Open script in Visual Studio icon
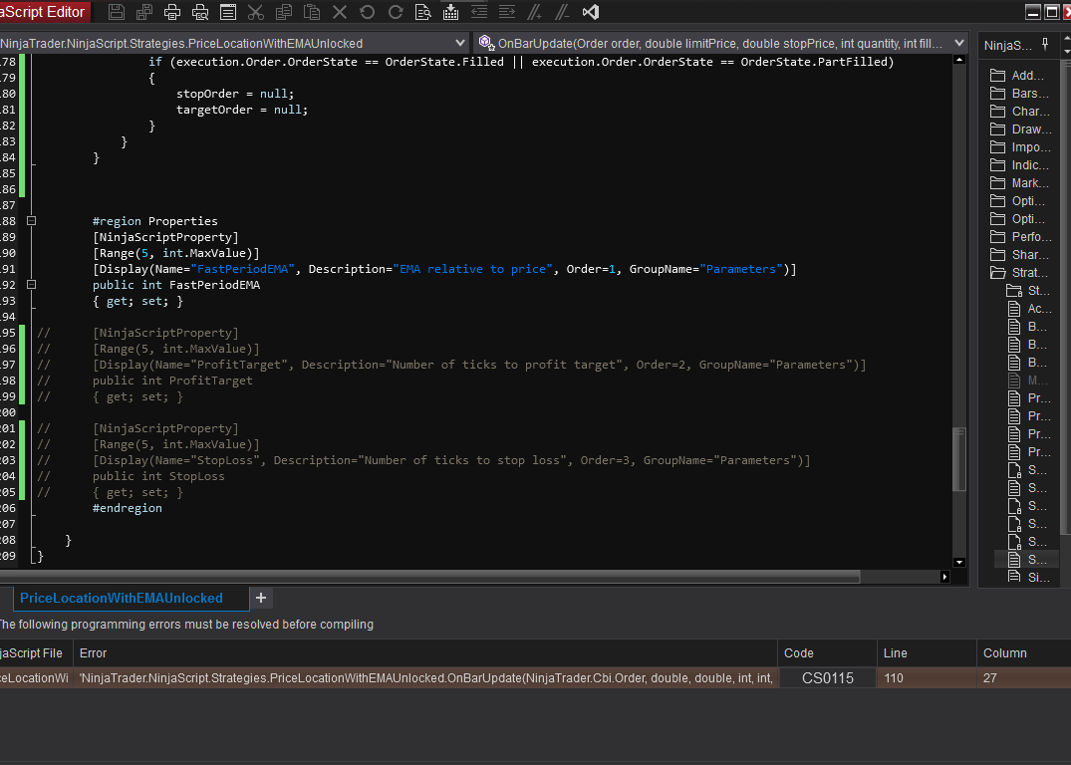 coord(591,13)
